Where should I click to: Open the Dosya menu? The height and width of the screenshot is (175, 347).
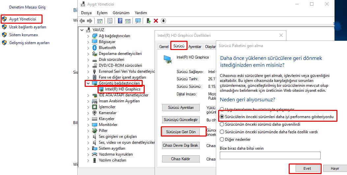tap(86, 13)
